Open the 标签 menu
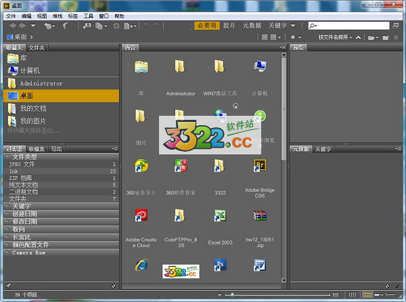 (73, 16)
